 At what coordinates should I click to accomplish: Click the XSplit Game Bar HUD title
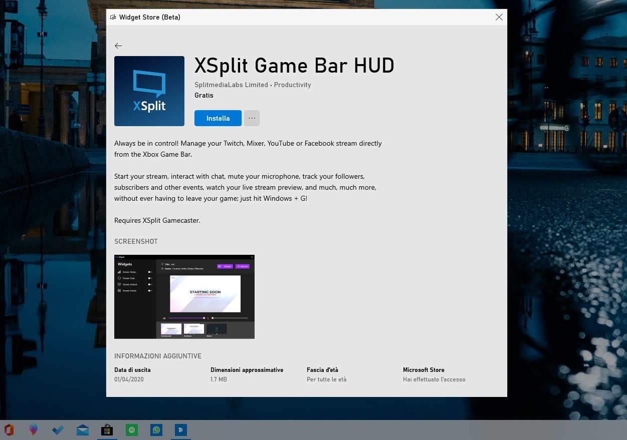(x=294, y=66)
